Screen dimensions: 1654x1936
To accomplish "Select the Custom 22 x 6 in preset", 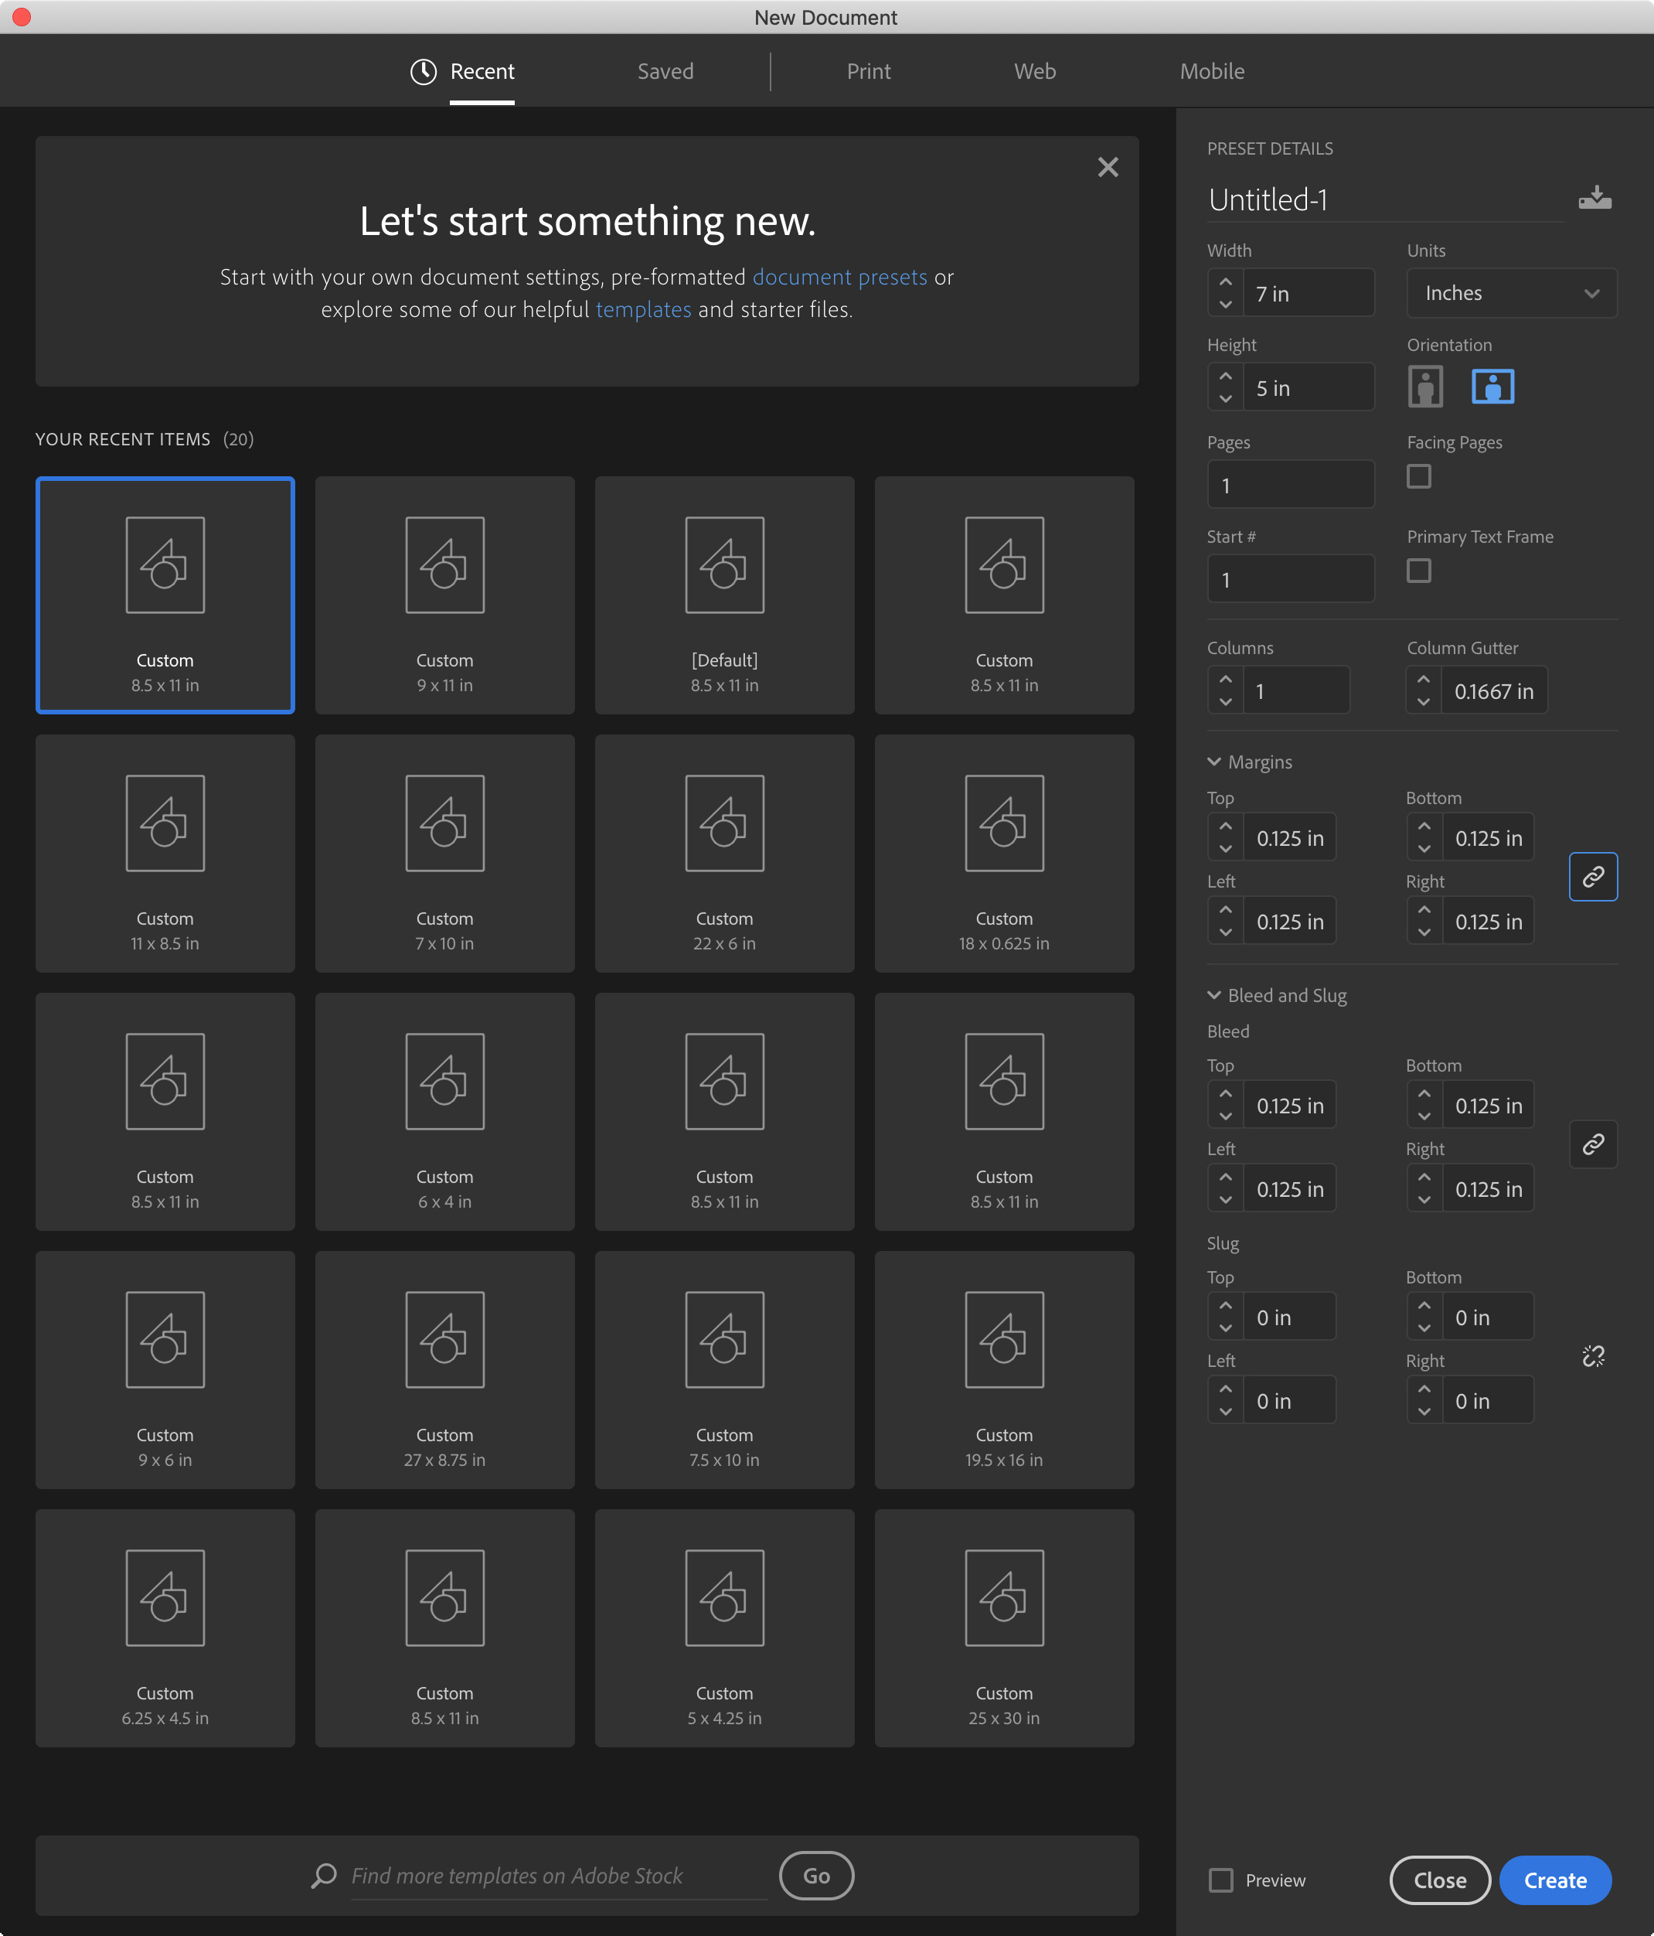I will point(725,853).
